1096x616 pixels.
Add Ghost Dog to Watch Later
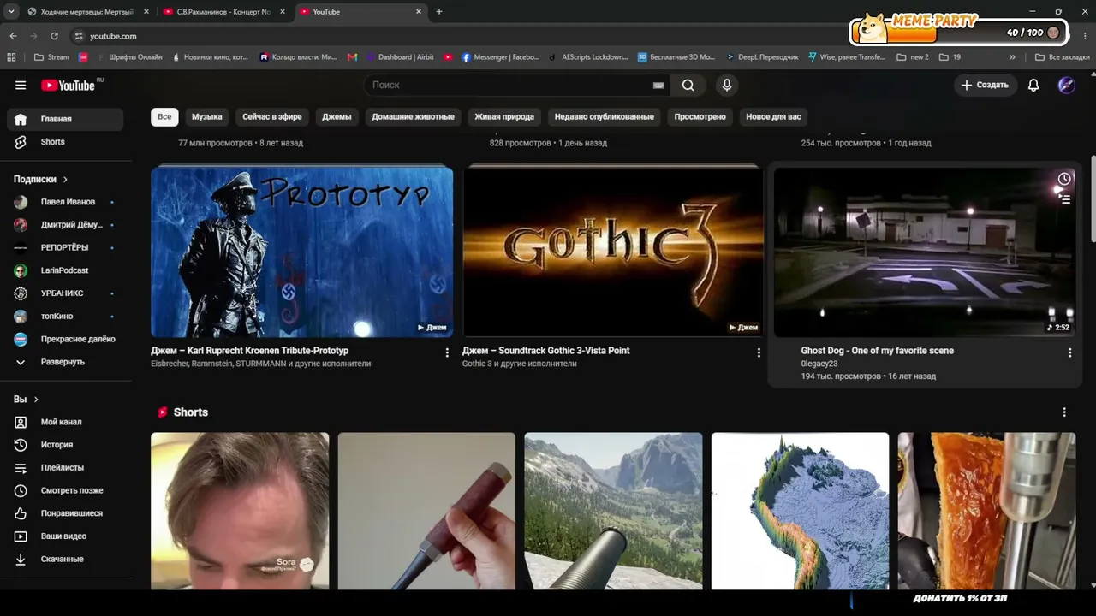coord(1063,179)
